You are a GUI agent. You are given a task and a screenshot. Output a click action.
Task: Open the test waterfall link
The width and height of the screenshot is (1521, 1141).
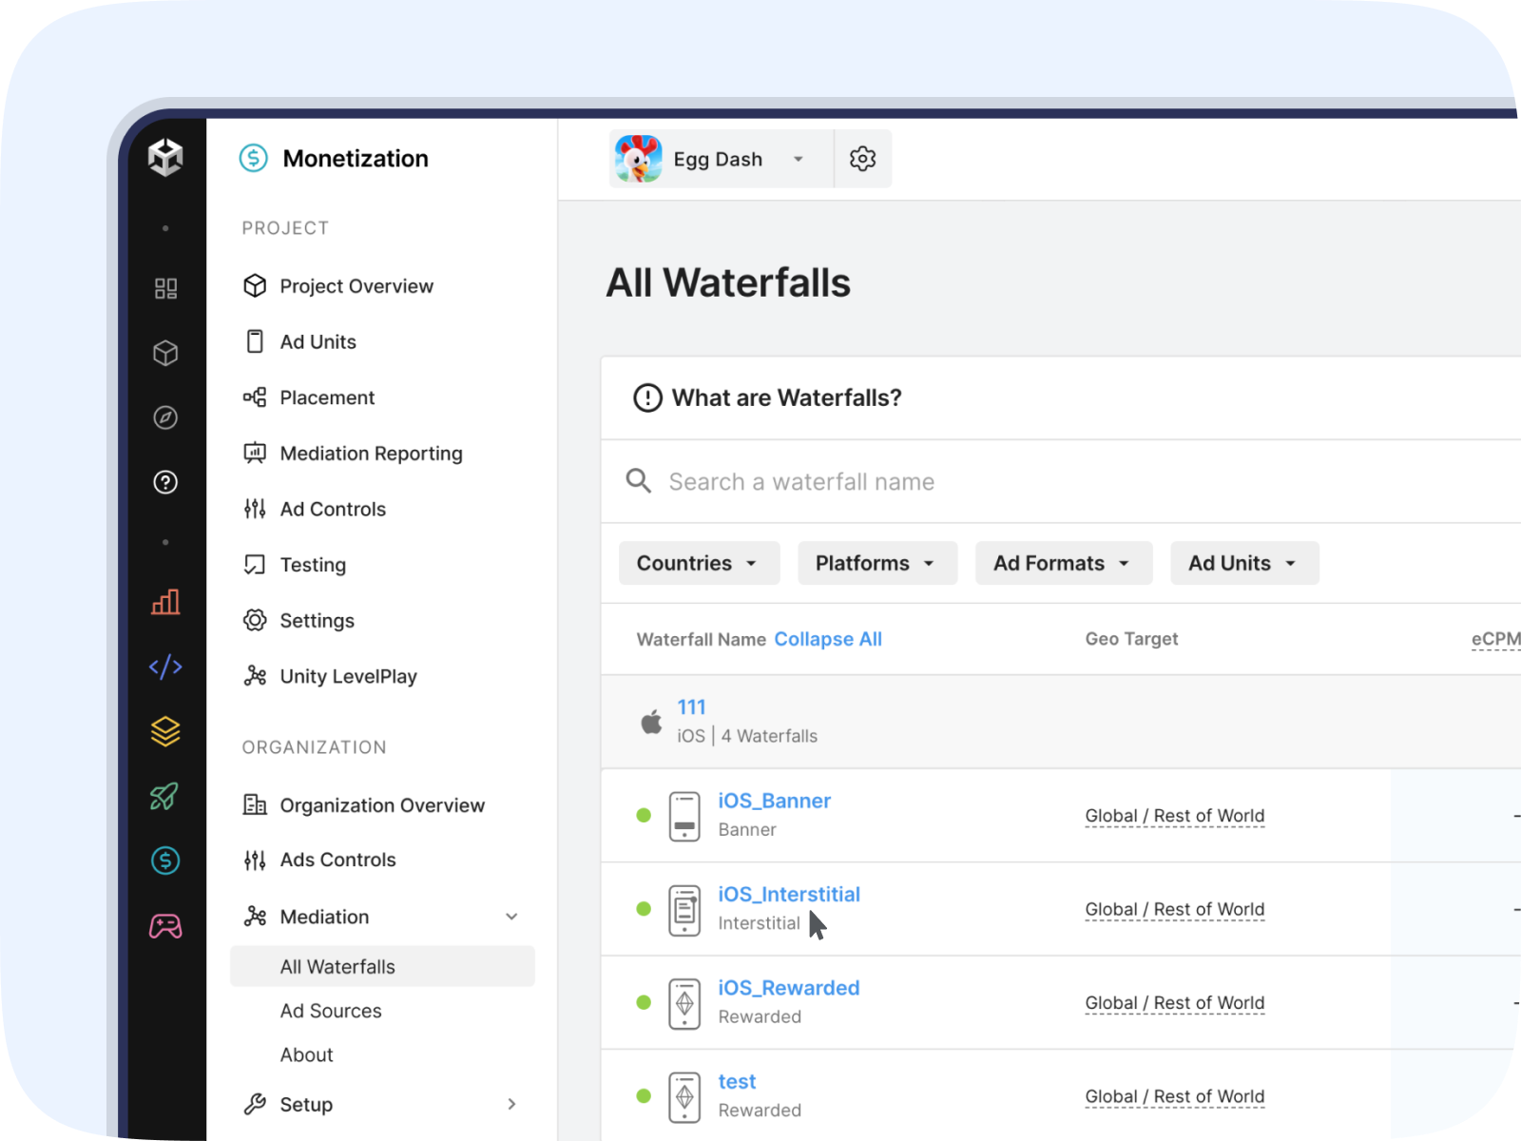(x=737, y=1081)
